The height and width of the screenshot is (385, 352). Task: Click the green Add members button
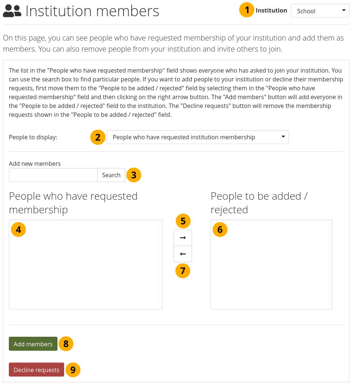33,344
